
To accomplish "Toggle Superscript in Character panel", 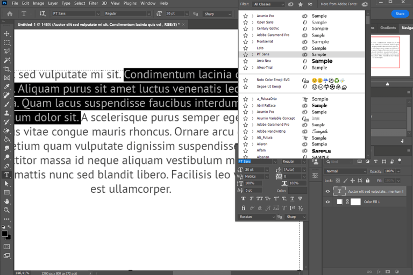I will point(276,199).
